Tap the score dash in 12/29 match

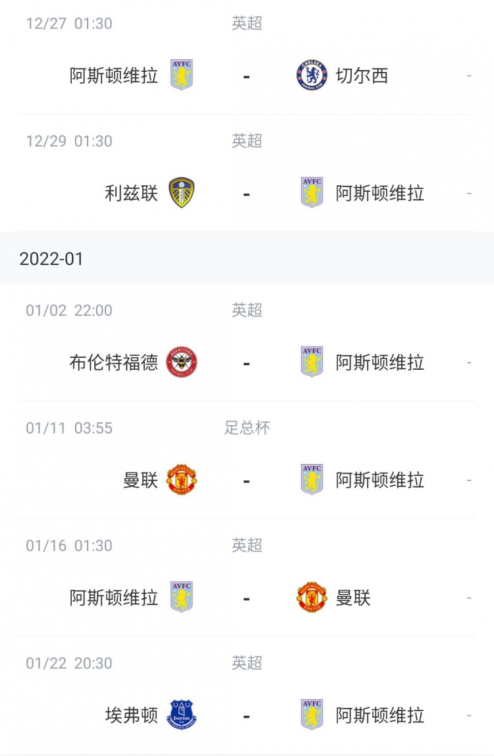[x=247, y=194]
